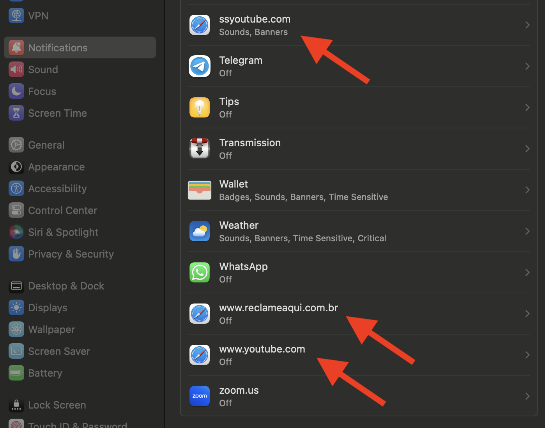Click the Wallet app icon
The height and width of the screenshot is (428, 545).
(x=200, y=190)
